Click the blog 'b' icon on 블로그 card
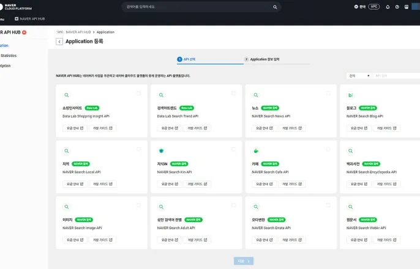 click(350, 95)
